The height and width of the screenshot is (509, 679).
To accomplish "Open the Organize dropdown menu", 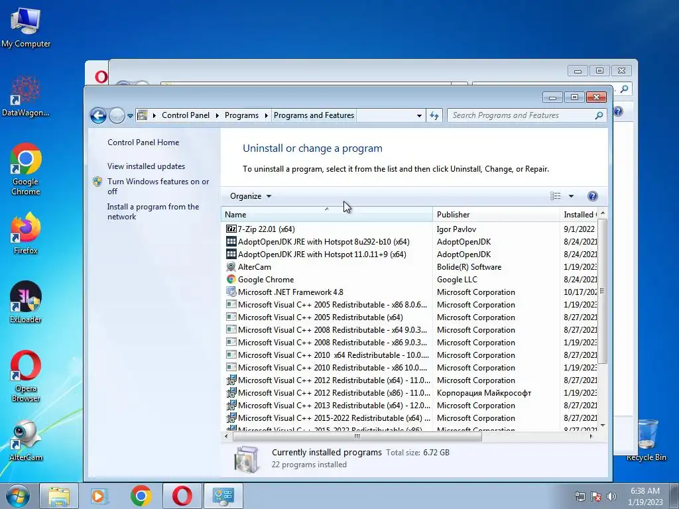I will click(x=251, y=196).
